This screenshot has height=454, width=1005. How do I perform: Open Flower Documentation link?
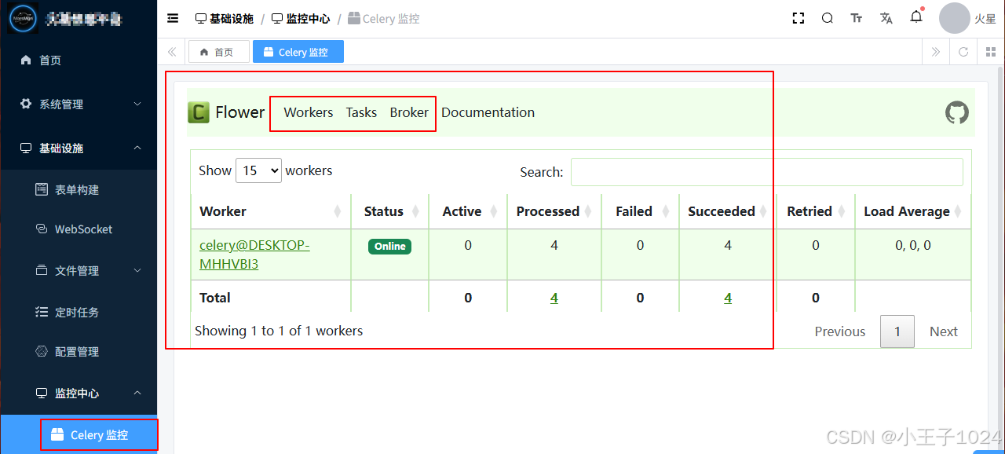(488, 112)
